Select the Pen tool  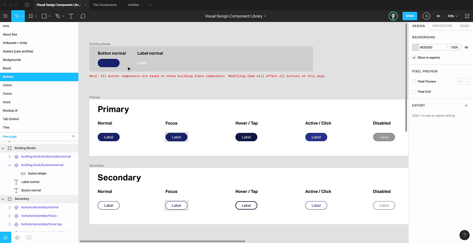pos(58,16)
